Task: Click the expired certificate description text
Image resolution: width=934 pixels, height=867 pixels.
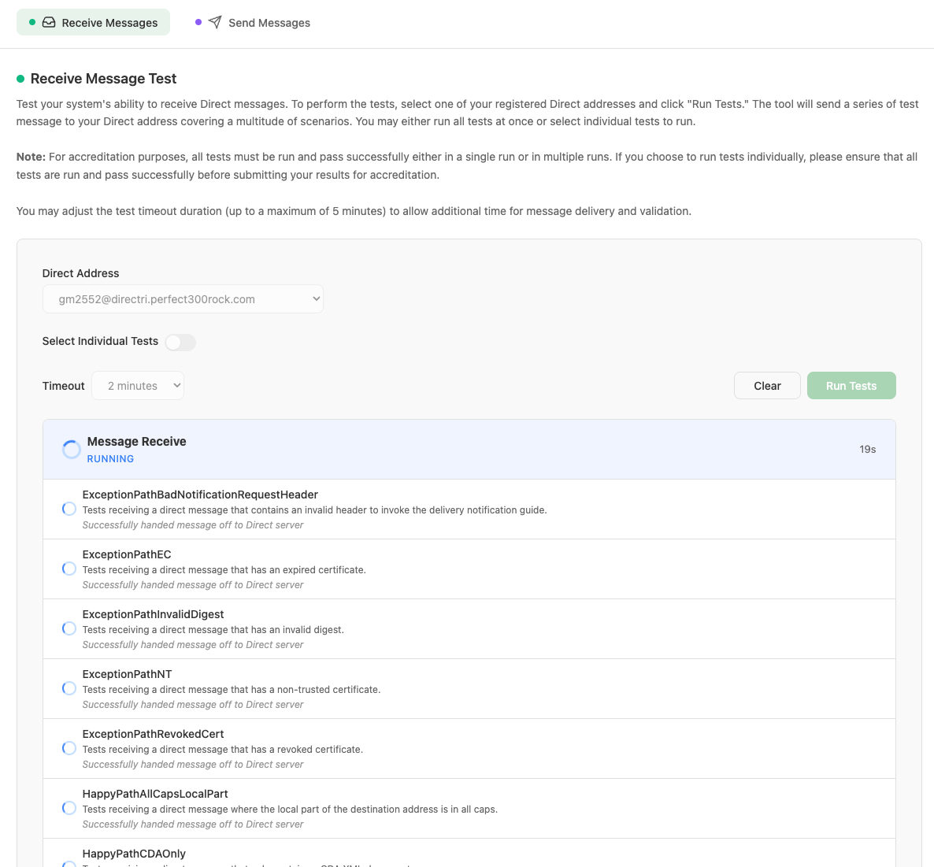Action: [x=224, y=570]
